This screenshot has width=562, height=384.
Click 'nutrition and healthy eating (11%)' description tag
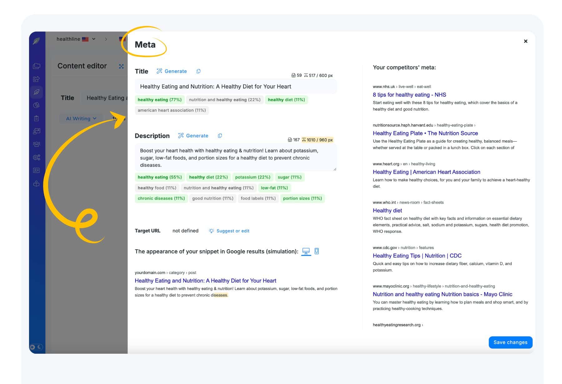click(x=219, y=188)
